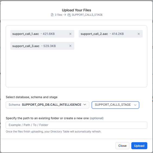This screenshot has width=153, height=153.
Task: Click the chevron inside the stage dropdown
Action: click(x=135, y=105)
